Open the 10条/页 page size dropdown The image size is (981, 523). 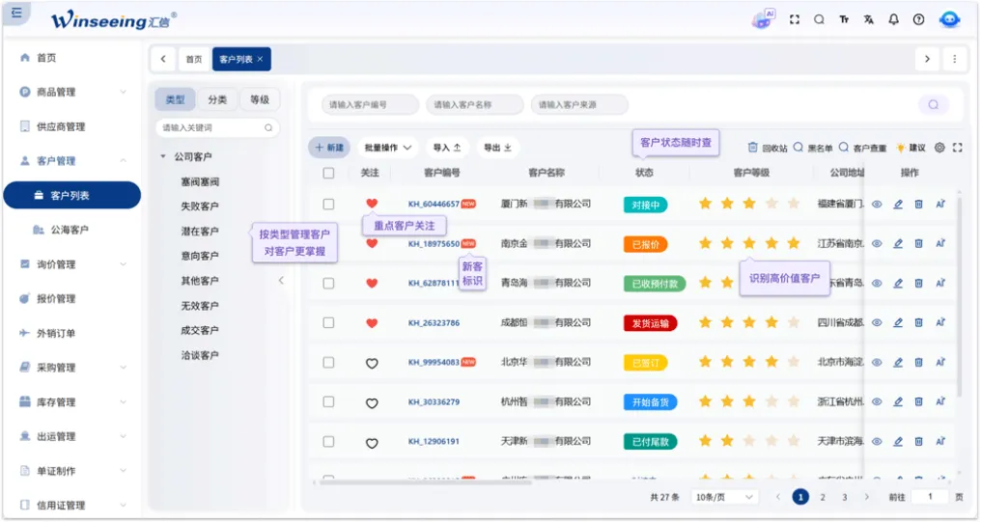click(x=724, y=497)
